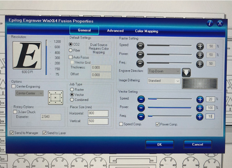Select Vector job type
The height and width of the screenshot is (168, 232).
(72, 95)
